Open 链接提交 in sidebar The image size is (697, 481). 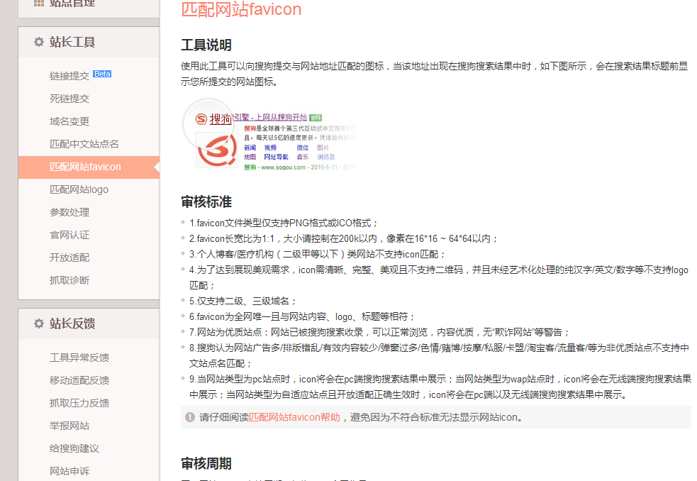[69, 76]
